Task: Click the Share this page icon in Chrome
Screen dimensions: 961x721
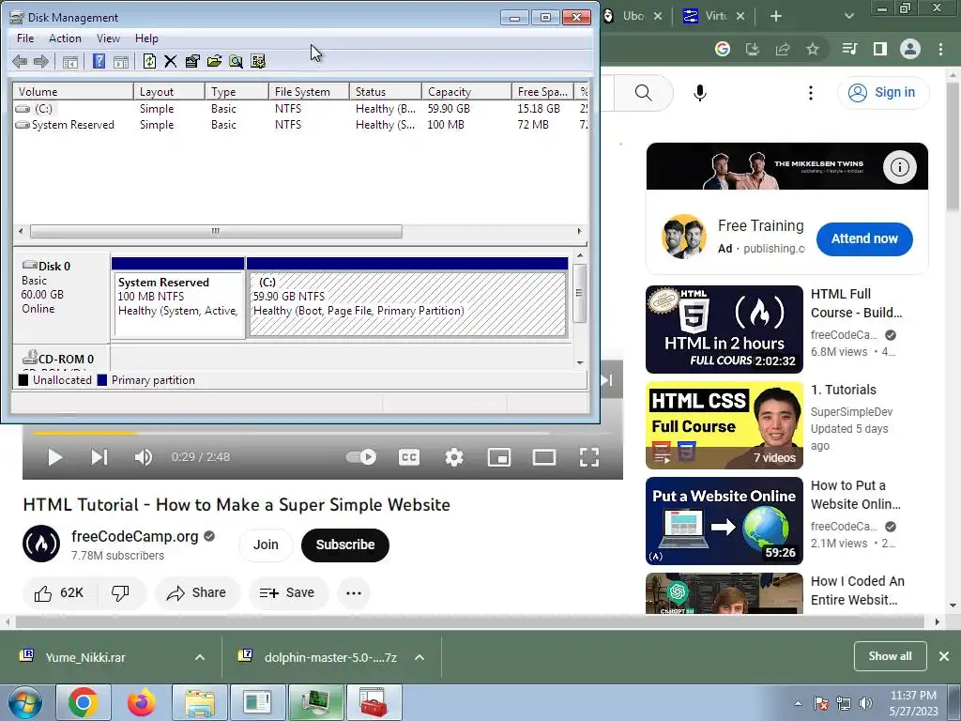Action: click(x=783, y=49)
